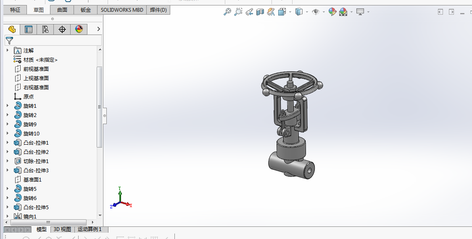Activate the Section View tool
Screen dimensions: 472x239
[260, 12]
